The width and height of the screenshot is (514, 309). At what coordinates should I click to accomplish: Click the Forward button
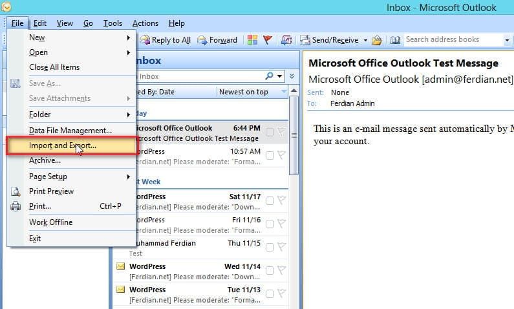[217, 40]
